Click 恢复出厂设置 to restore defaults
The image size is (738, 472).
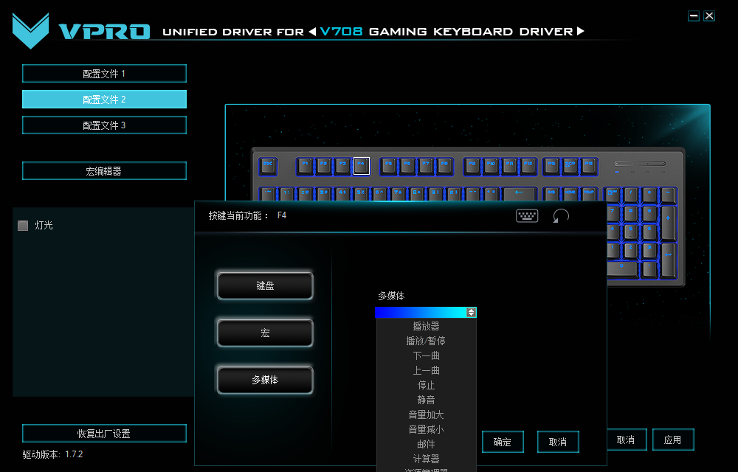point(104,434)
